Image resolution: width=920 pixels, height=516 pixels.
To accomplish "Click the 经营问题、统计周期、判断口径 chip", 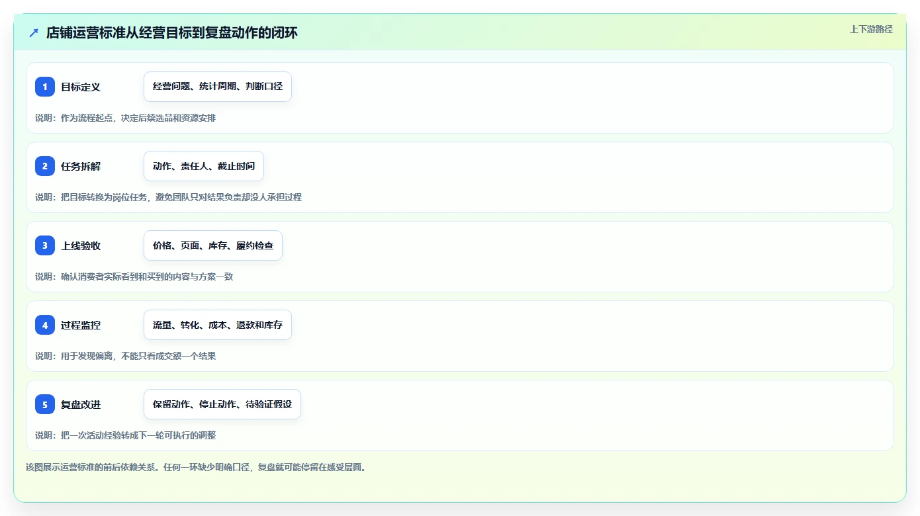I will tap(218, 87).
